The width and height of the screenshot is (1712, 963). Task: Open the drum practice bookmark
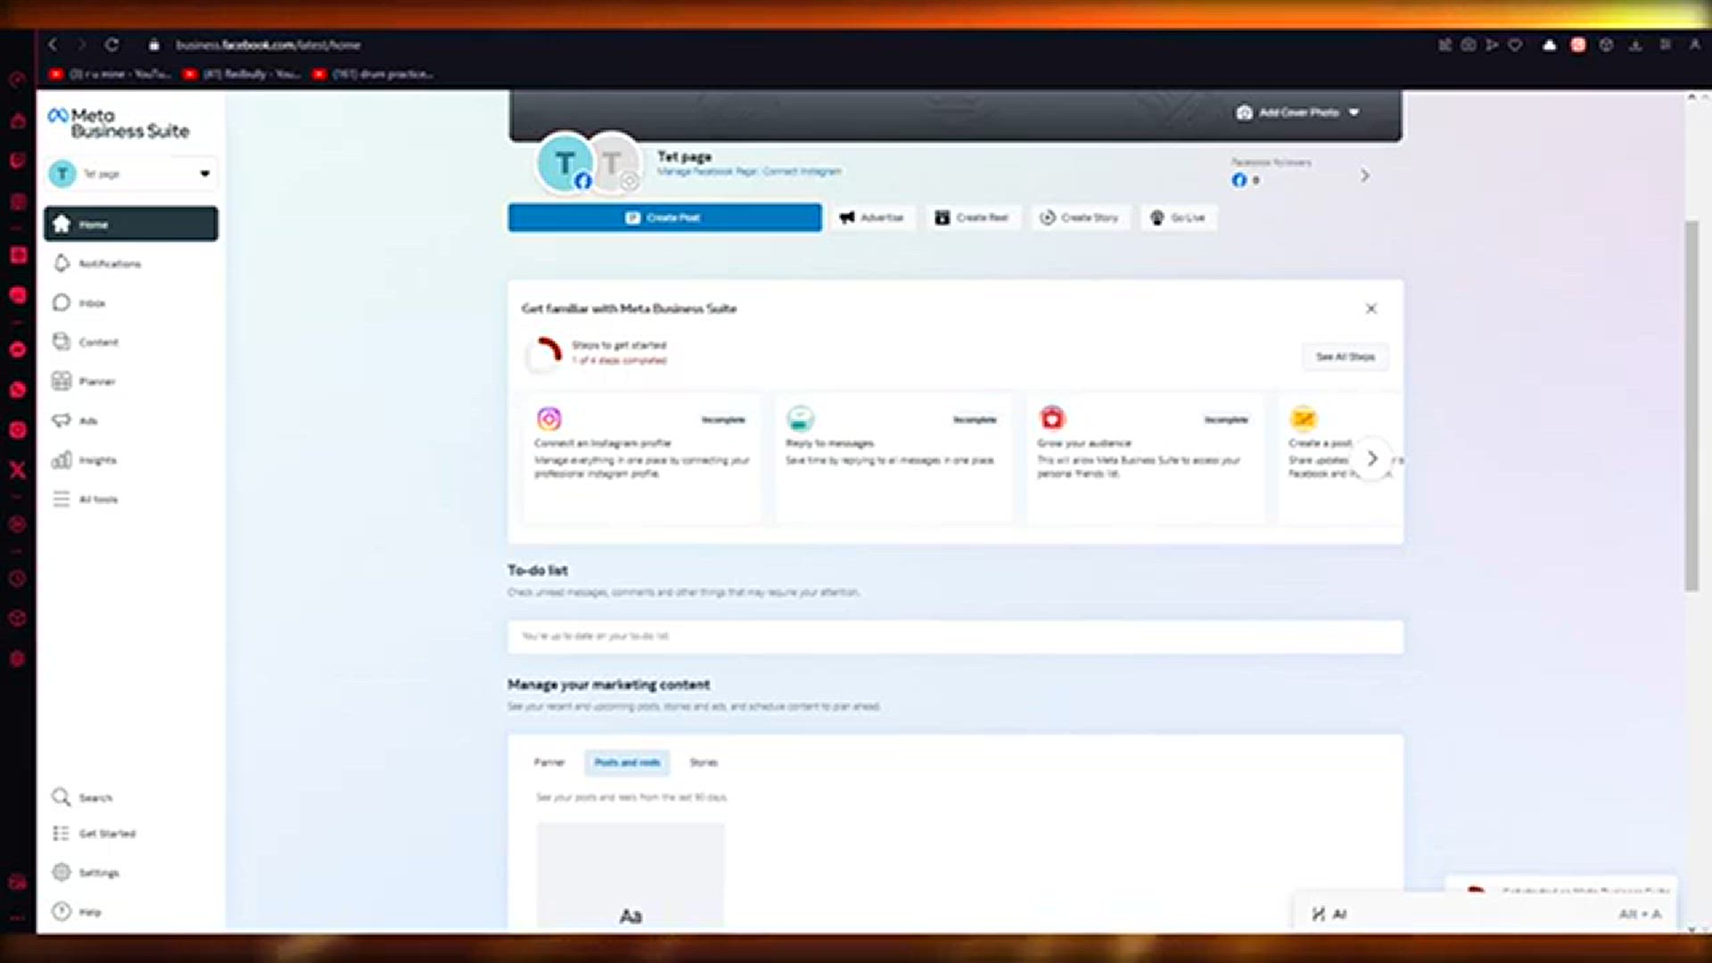374,74
